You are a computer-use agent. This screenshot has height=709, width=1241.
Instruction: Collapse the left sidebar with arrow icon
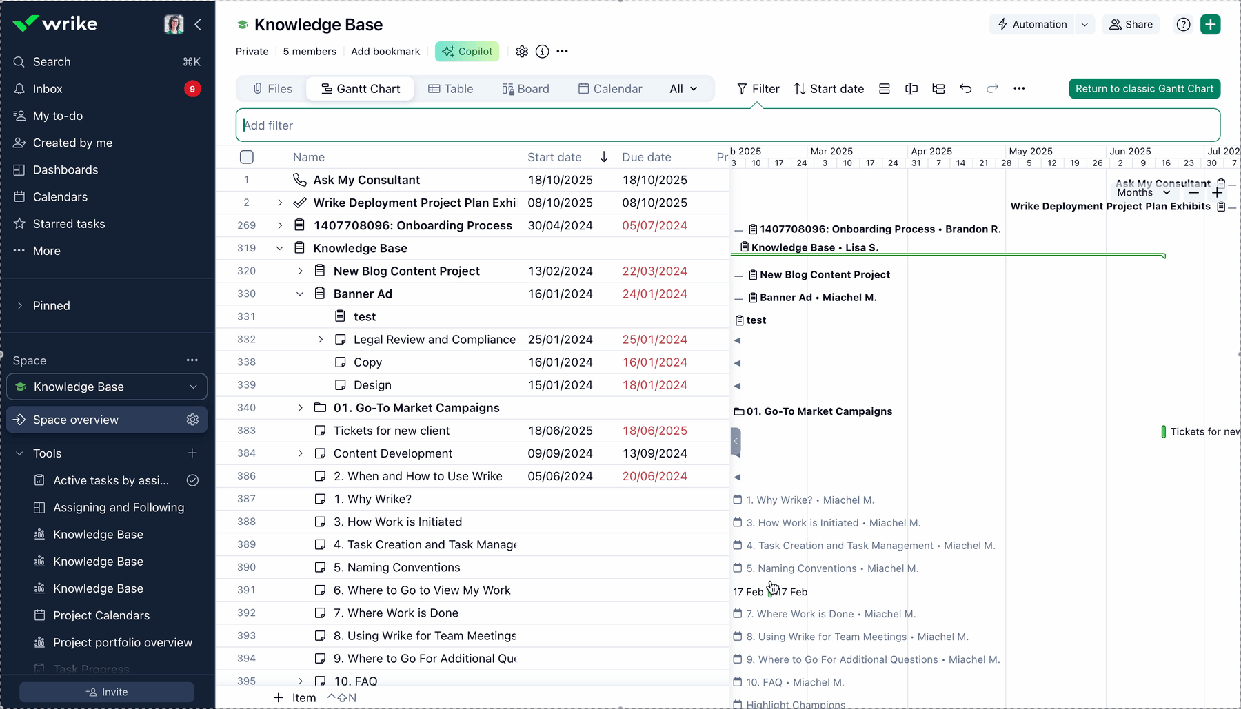coord(198,25)
